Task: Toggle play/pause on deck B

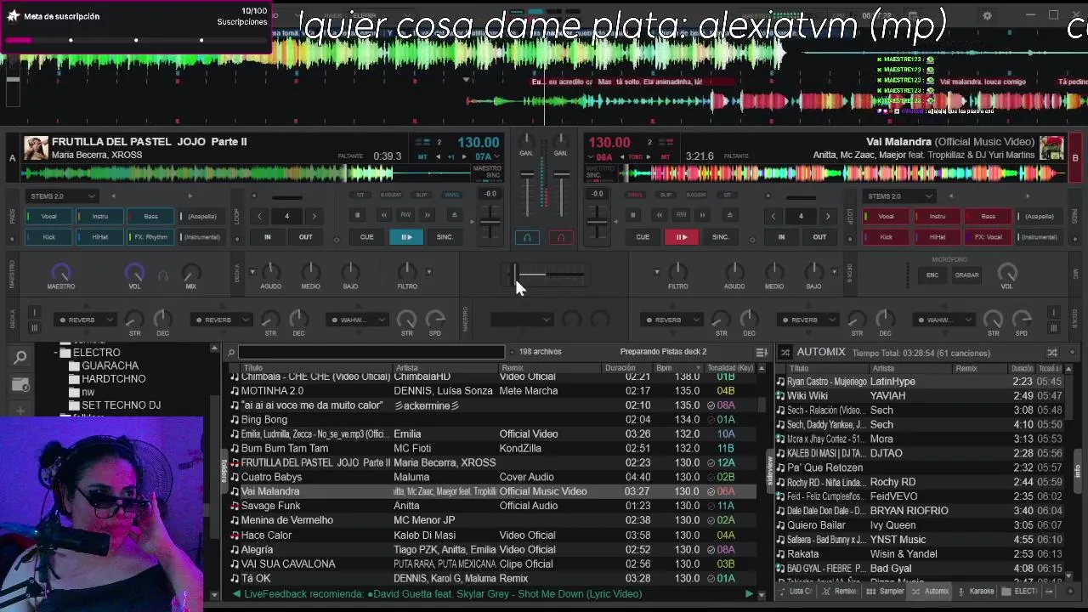Action: coord(681,237)
